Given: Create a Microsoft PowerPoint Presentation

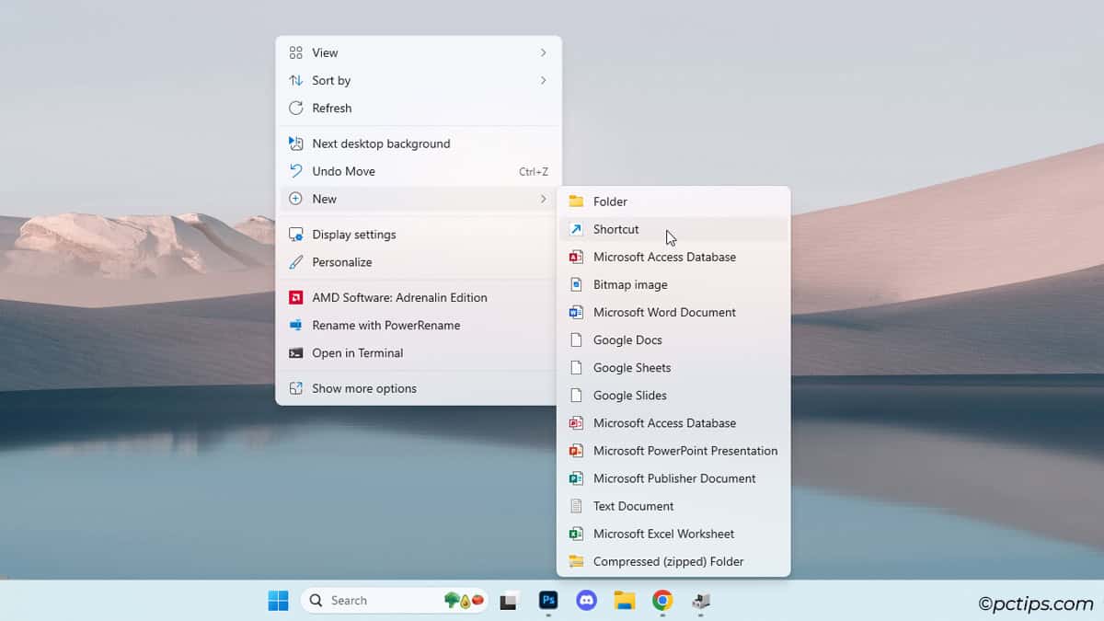Looking at the screenshot, I should tap(673, 451).
